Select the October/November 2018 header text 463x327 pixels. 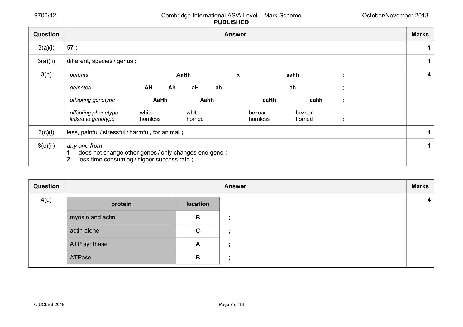click(395, 15)
